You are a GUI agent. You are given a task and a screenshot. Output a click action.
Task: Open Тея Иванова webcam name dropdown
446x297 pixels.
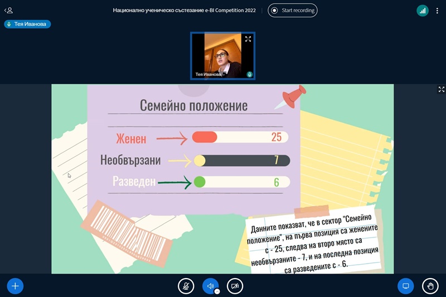point(210,74)
